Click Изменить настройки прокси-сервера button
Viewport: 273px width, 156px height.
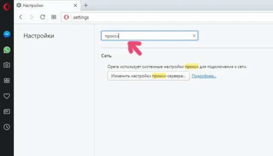(x=148, y=76)
